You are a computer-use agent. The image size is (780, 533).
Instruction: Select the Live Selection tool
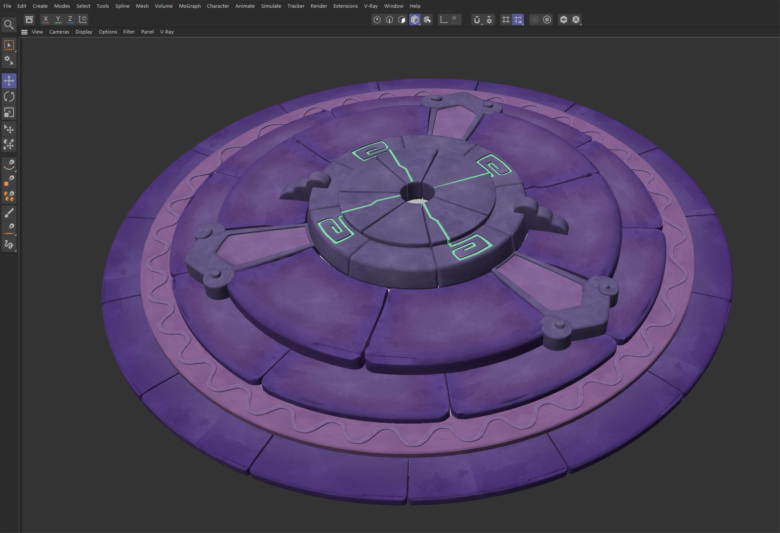point(9,45)
